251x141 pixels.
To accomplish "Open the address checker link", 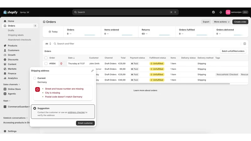I will point(76,112).
